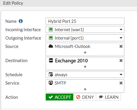This screenshot has width=137, height=110.
Task: Open the Outgoing Interface dropdown
Action: click(85, 38)
